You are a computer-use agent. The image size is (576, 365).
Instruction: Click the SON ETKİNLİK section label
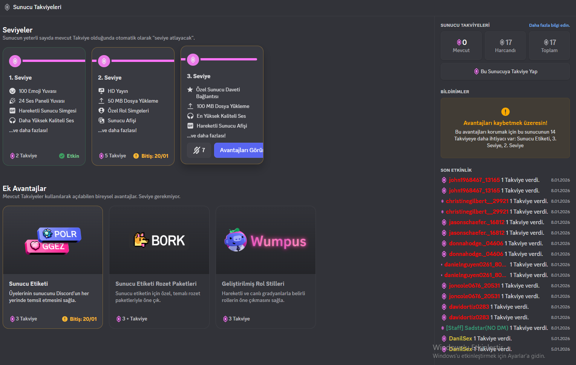pos(456,170)
